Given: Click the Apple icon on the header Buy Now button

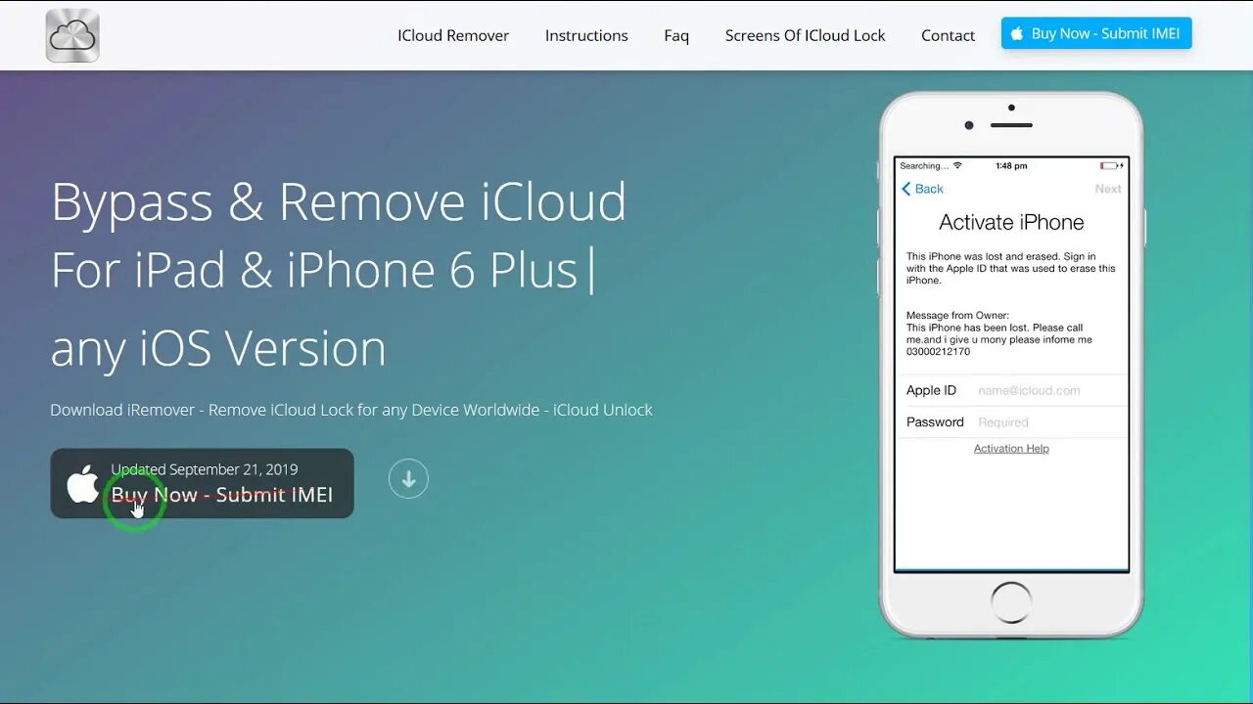Looking at the screenshot, I should click(1015, 32).
